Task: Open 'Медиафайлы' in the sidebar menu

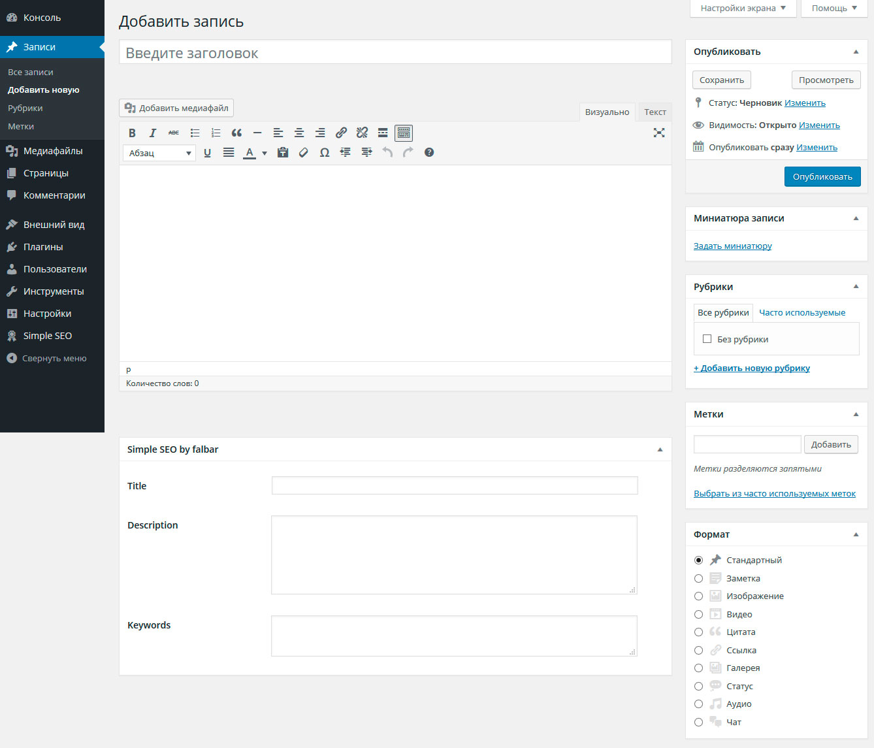Action: click(52, 151)
